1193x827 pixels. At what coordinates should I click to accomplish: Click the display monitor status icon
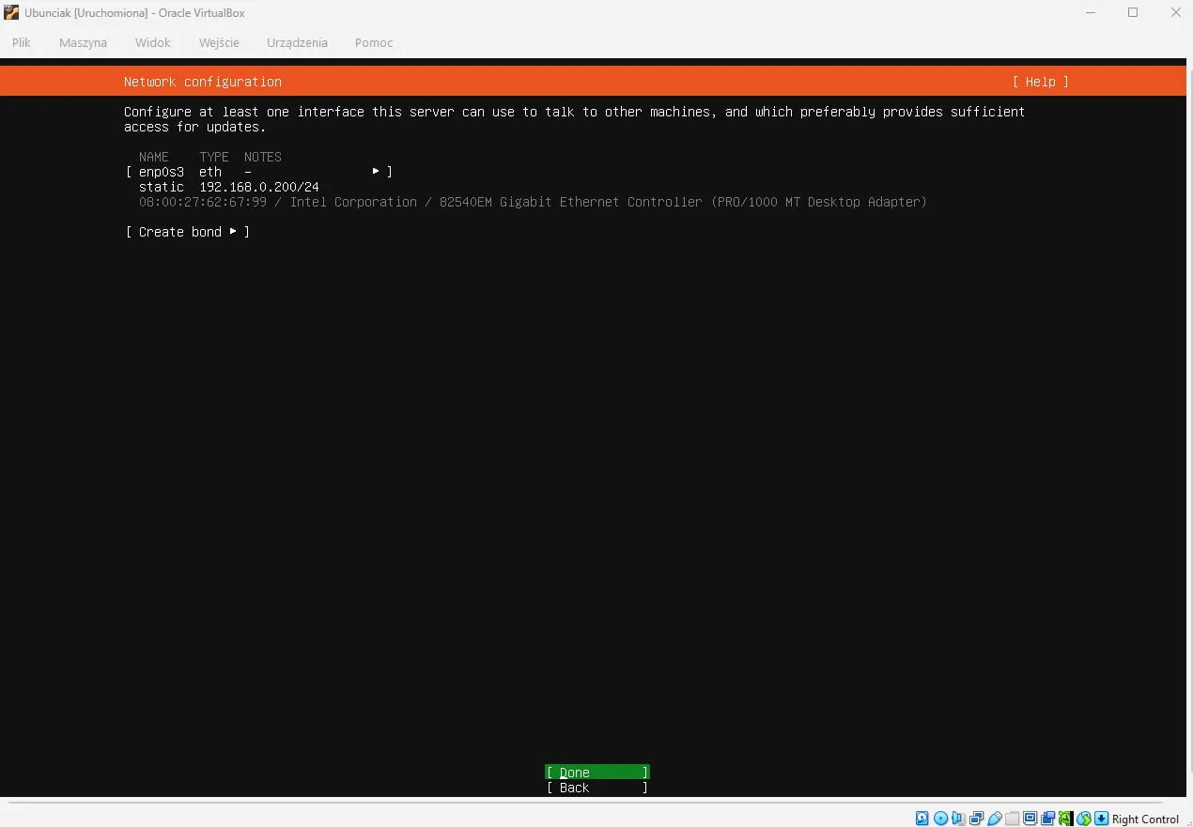point(1030,819)
